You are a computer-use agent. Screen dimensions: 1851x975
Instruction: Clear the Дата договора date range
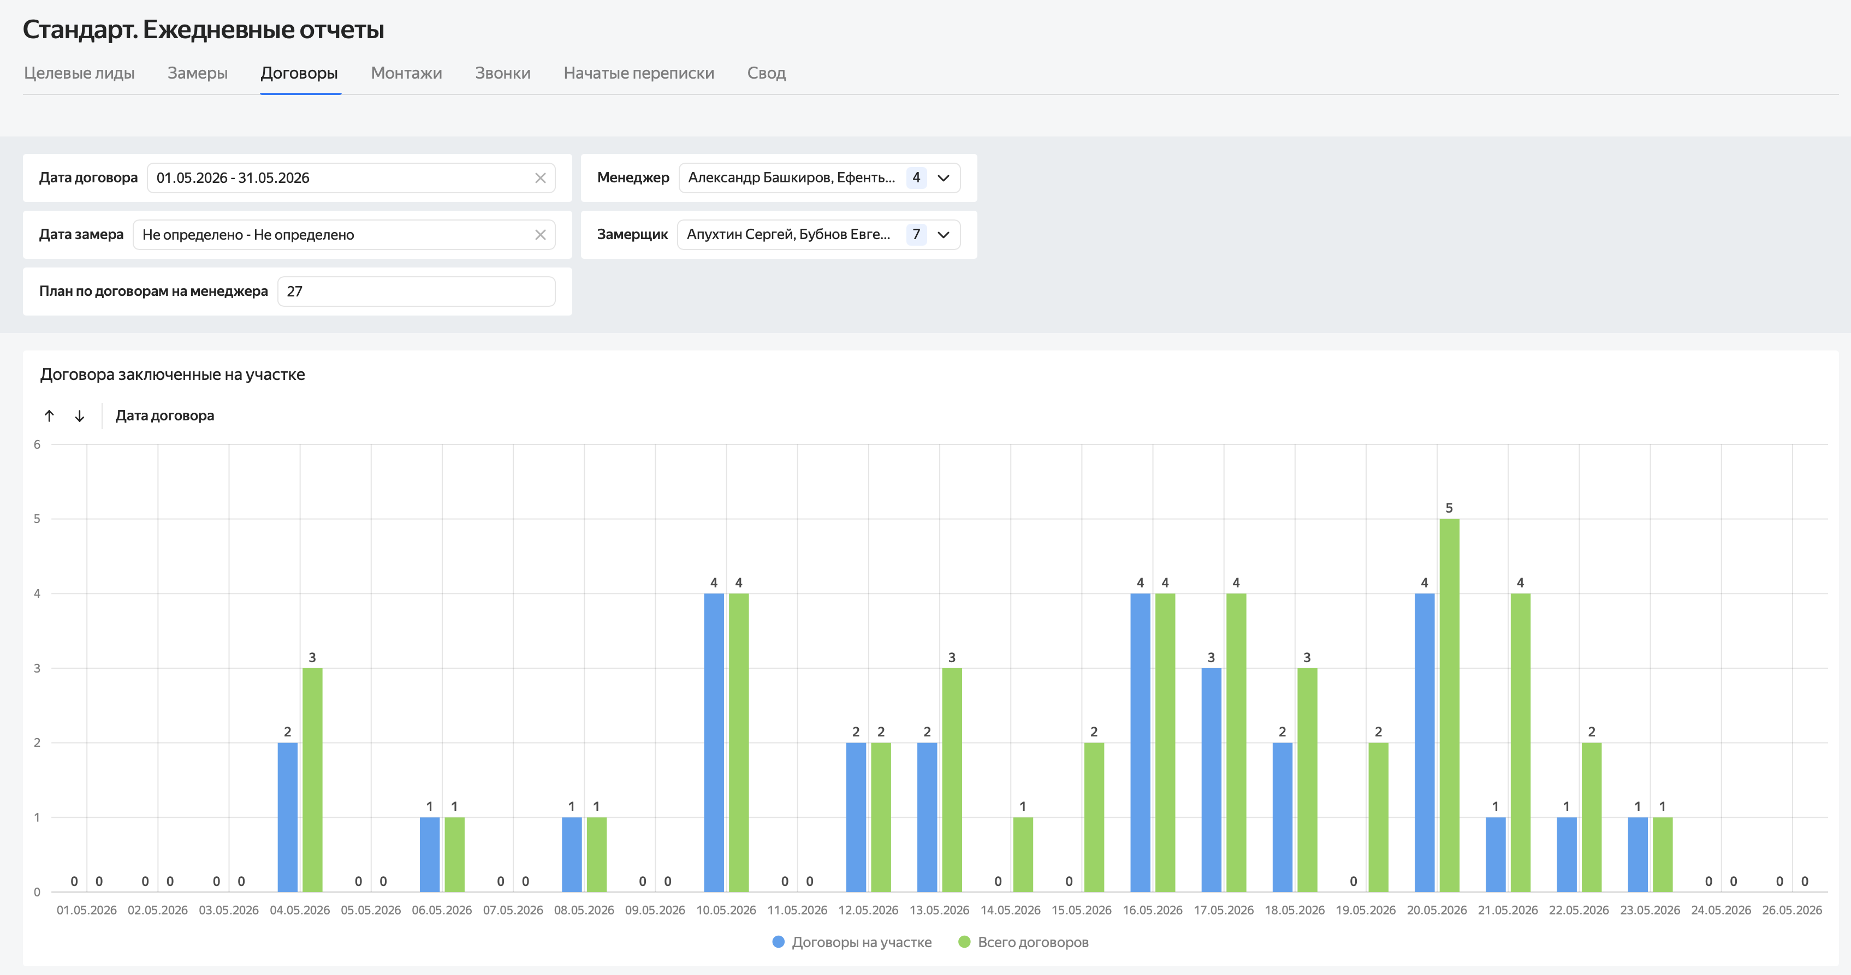point(541,177)
